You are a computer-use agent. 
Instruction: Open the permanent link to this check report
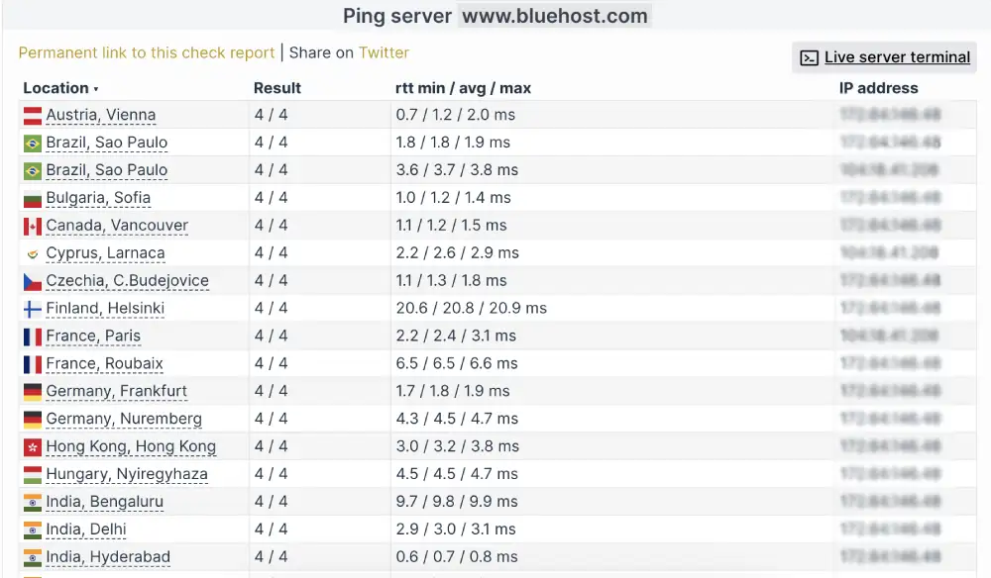click(x=145, y=52)
